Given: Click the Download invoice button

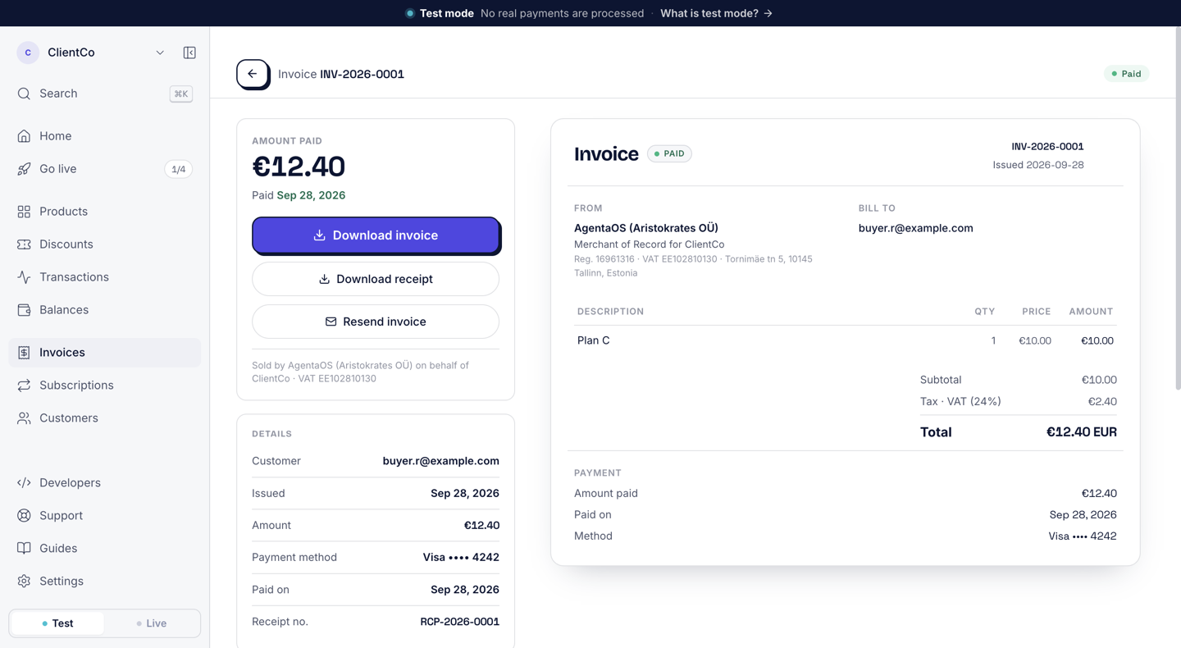Looking at the screenshot, I should [376, 235].
